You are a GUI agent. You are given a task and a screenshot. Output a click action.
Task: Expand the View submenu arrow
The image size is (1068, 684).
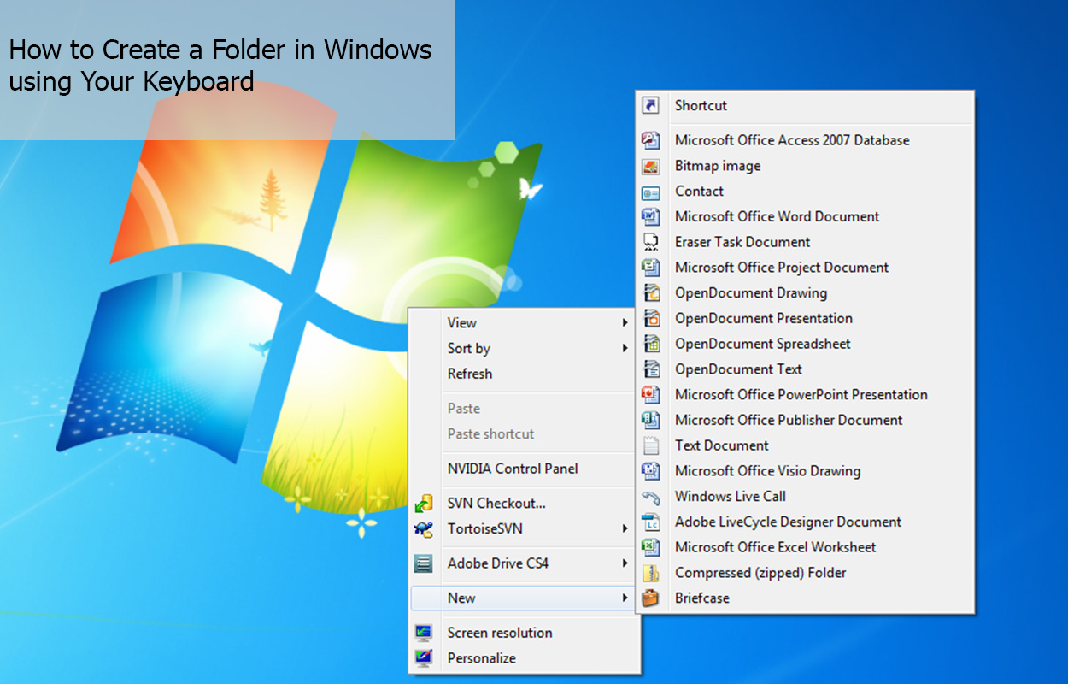click(625, 323)
